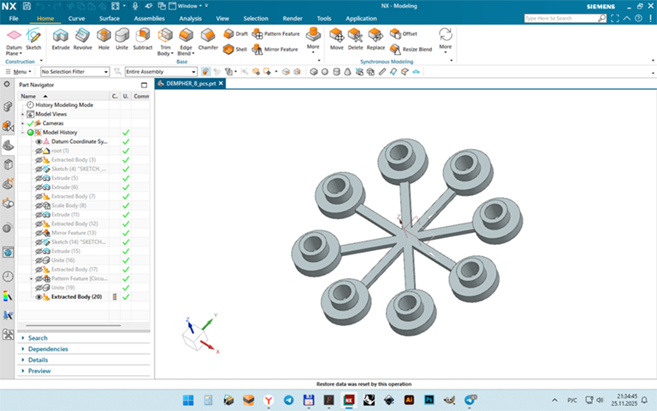Click the Subtract boolean tool
This screenshot has height=411, width=657.
pos(143,39)
